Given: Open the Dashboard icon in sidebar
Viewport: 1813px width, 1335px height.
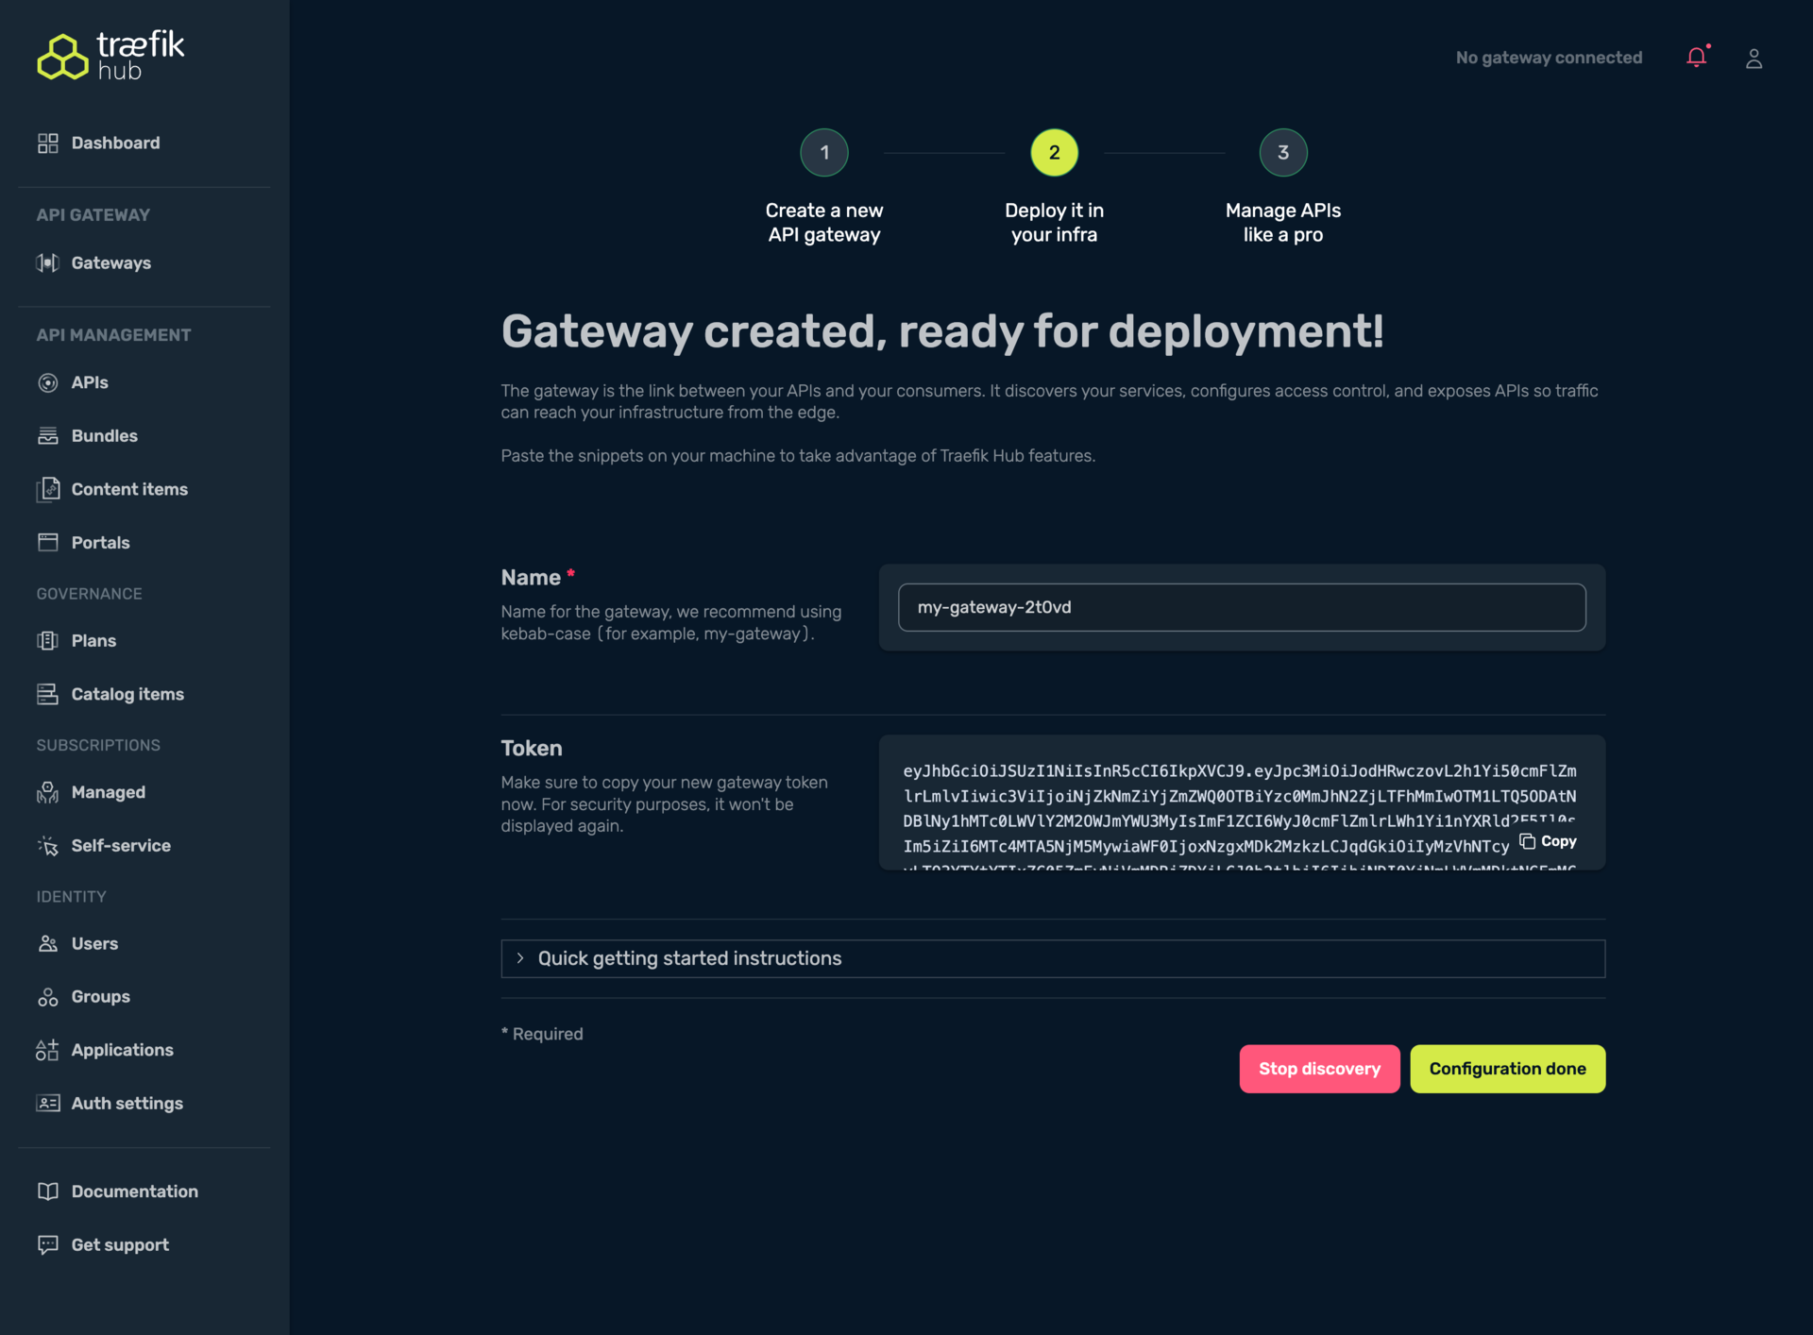Looking at the screenshot, I should [48, 143].
